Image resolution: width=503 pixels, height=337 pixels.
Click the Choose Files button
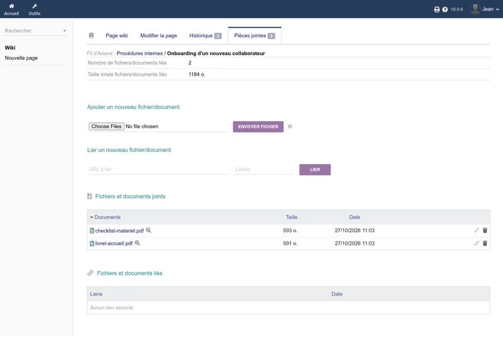coord(106,126)
